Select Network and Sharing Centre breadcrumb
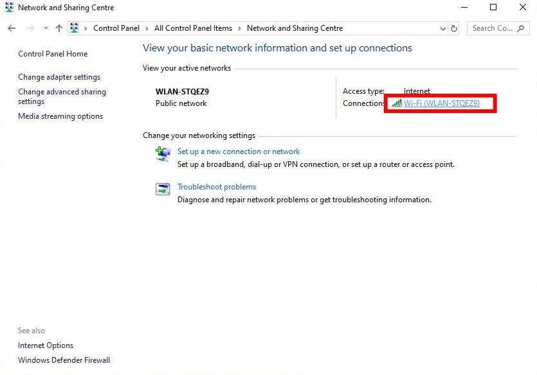The height and width of the screenshot is (375, 537). tap(295, 28)
